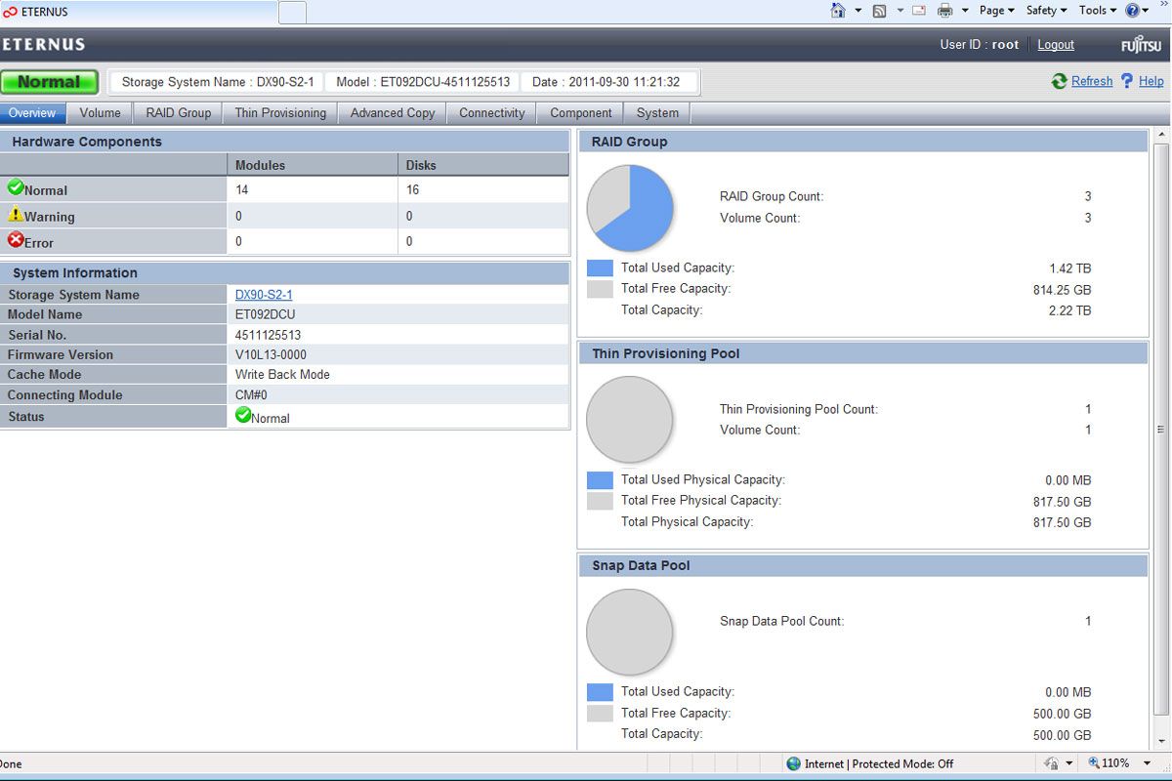Click the red Error cross icon
This screenshot has width=1172, height=781.
pyautogui.click(x=16, y=239)
